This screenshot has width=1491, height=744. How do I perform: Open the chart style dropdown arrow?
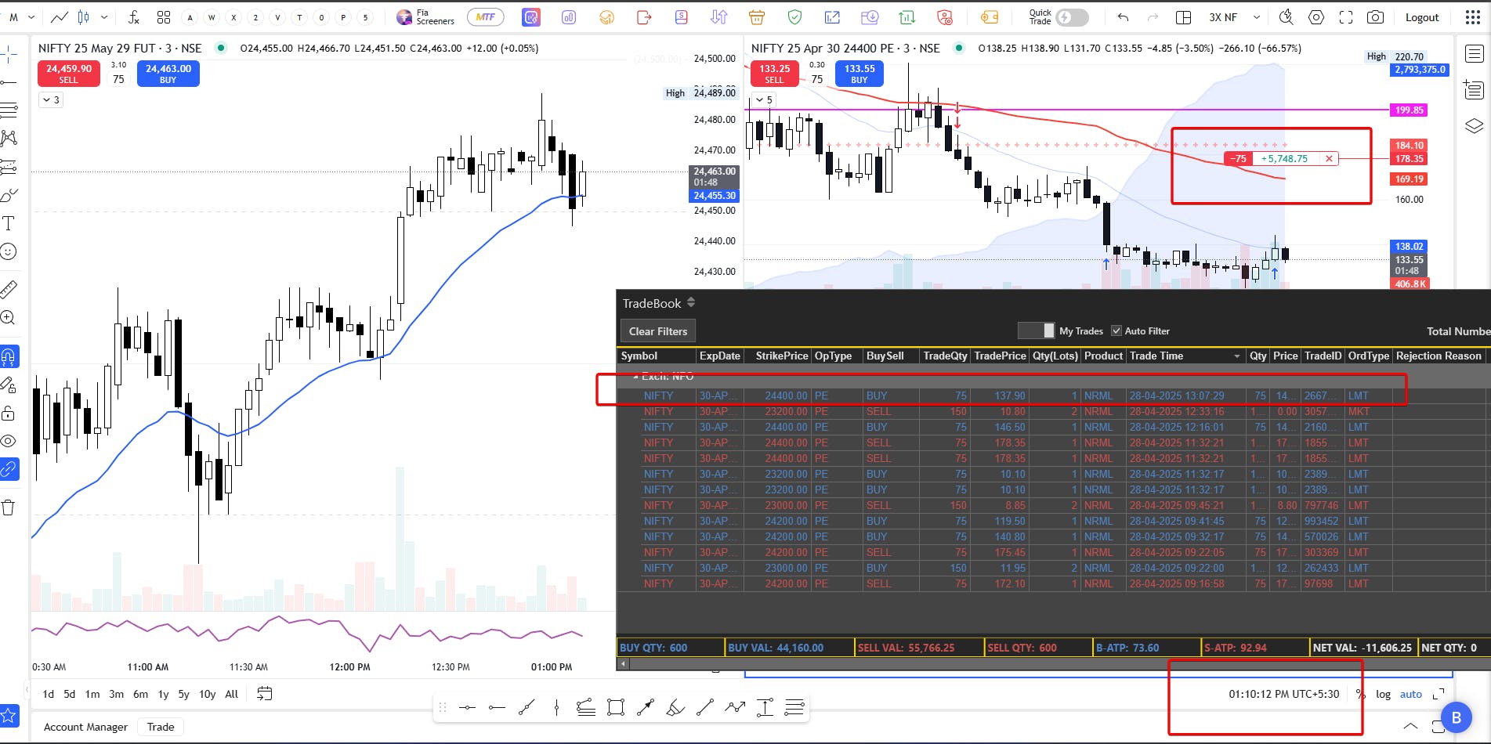104,17
